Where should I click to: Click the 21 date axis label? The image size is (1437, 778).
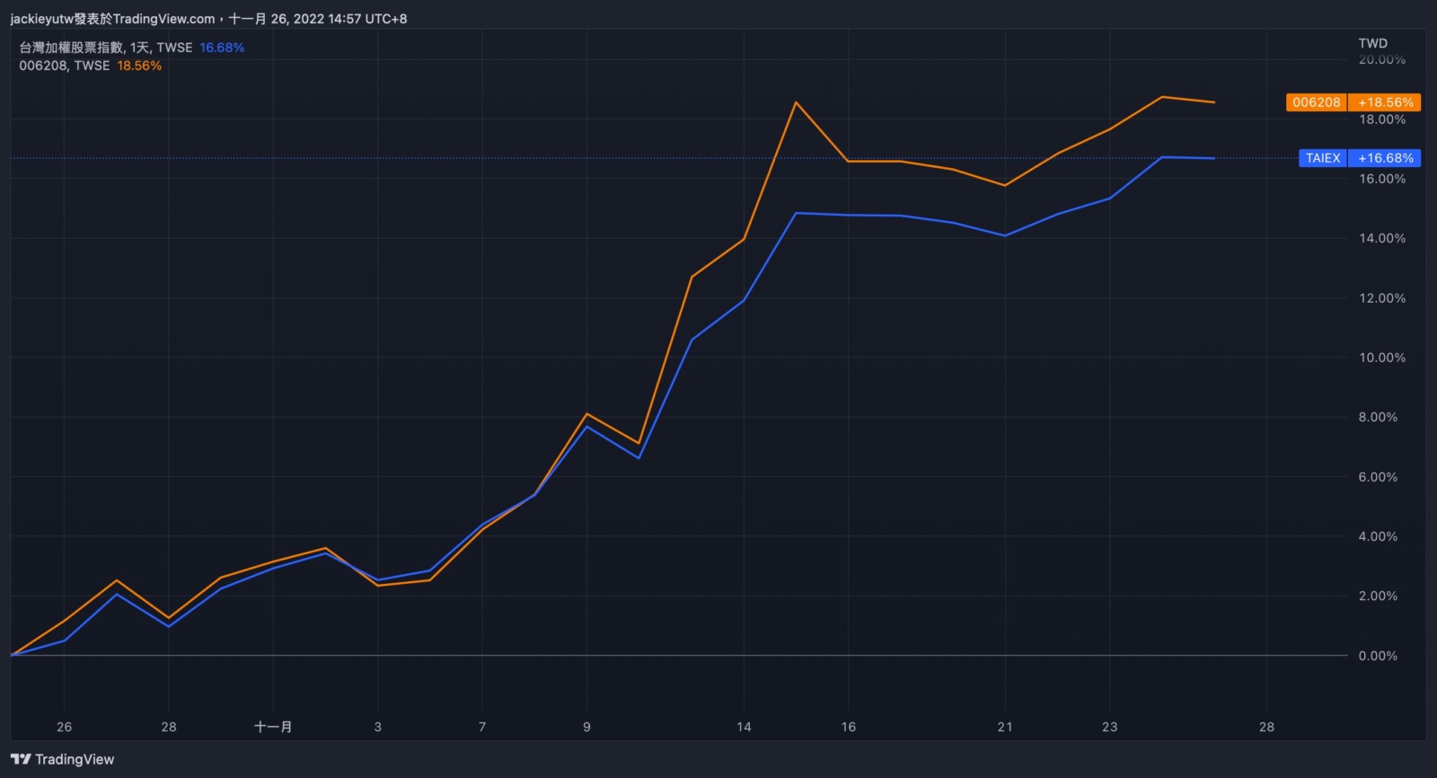(x=1005, y=727)
